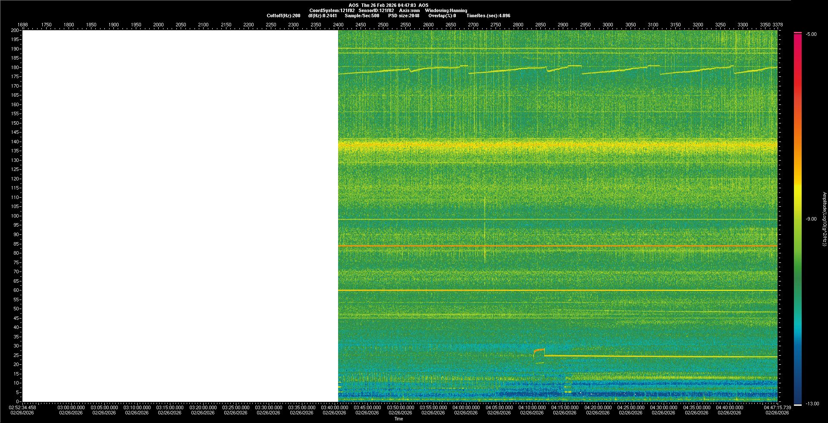Click the 03:00:00.000 time axis label
Viewport: 828px width, 423px height.
(x=71, y=407)
